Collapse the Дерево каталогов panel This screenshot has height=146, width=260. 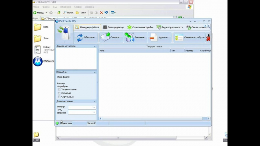pos(95,46)
